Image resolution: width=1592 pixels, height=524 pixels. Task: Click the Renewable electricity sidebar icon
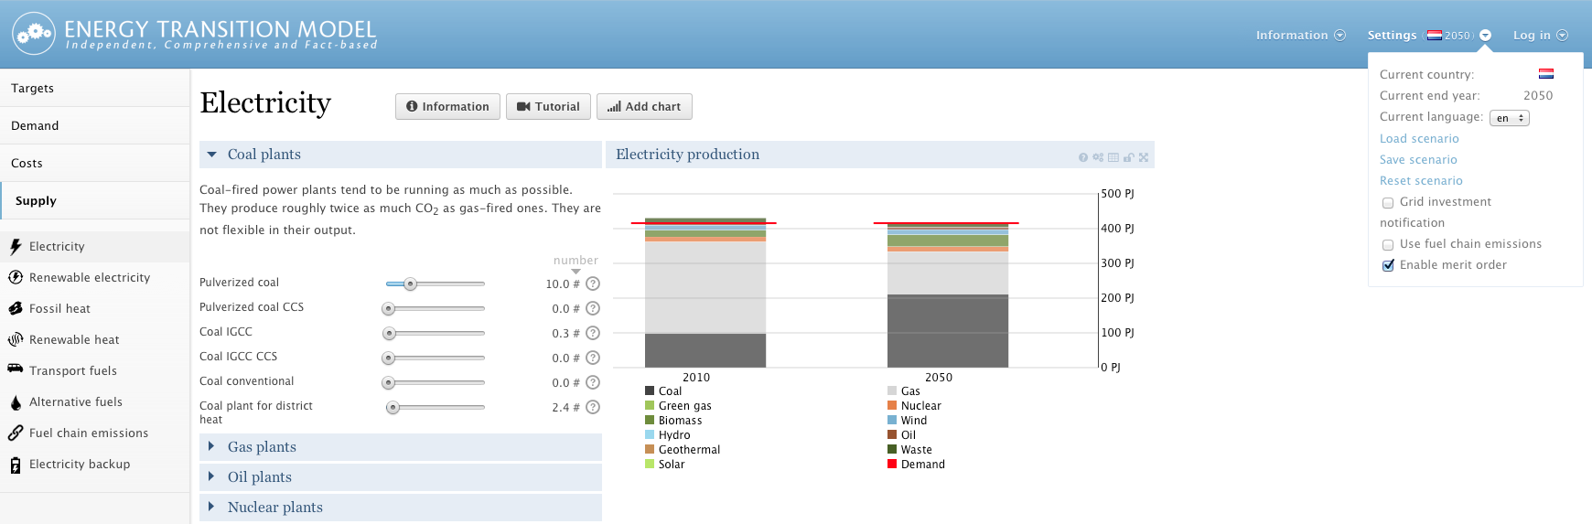pos(16,277)
